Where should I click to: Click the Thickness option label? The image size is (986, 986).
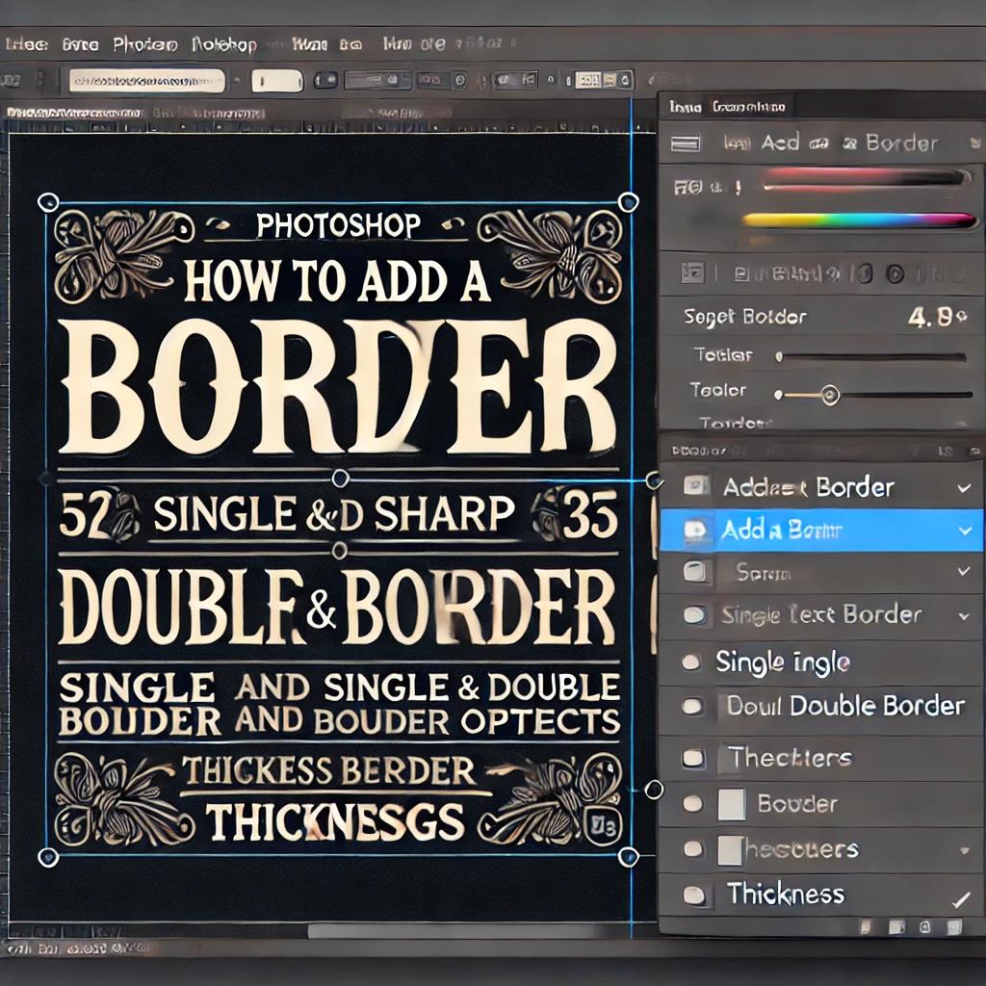[786, 894]
